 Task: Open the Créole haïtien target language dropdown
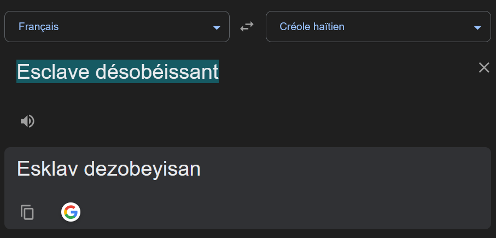378,26
